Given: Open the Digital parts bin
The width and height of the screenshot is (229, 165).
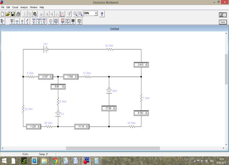Looking at the screenshot, I should pyautogui.click(x=56, y=21).
